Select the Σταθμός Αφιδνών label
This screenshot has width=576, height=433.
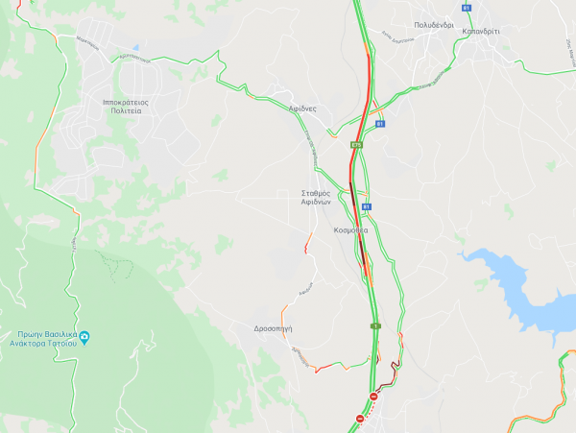click(x=316, y=197)
